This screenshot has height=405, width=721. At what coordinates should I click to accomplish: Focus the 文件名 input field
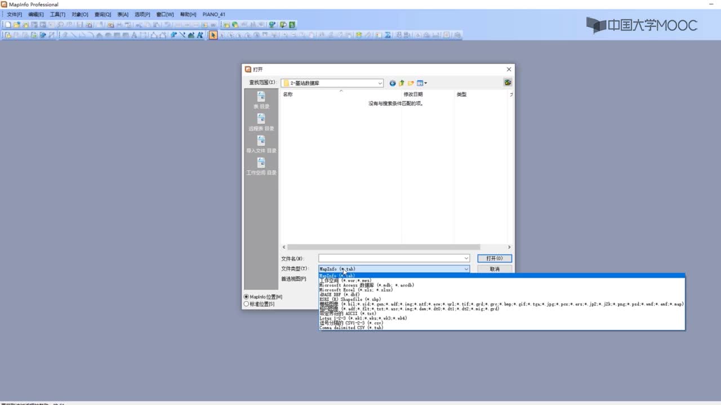click(390, 258)
